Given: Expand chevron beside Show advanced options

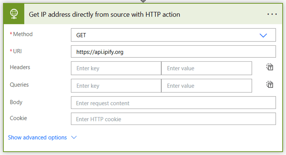Looking at the screenshot, I should point(74,138).
